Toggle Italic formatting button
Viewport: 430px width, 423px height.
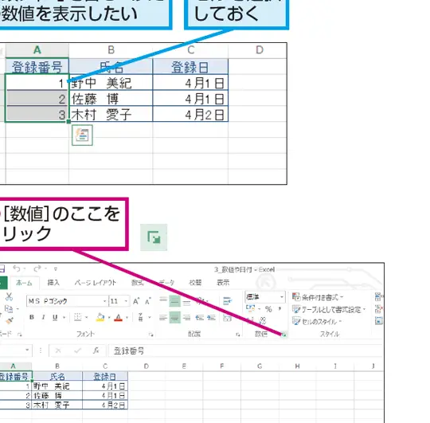43,317
